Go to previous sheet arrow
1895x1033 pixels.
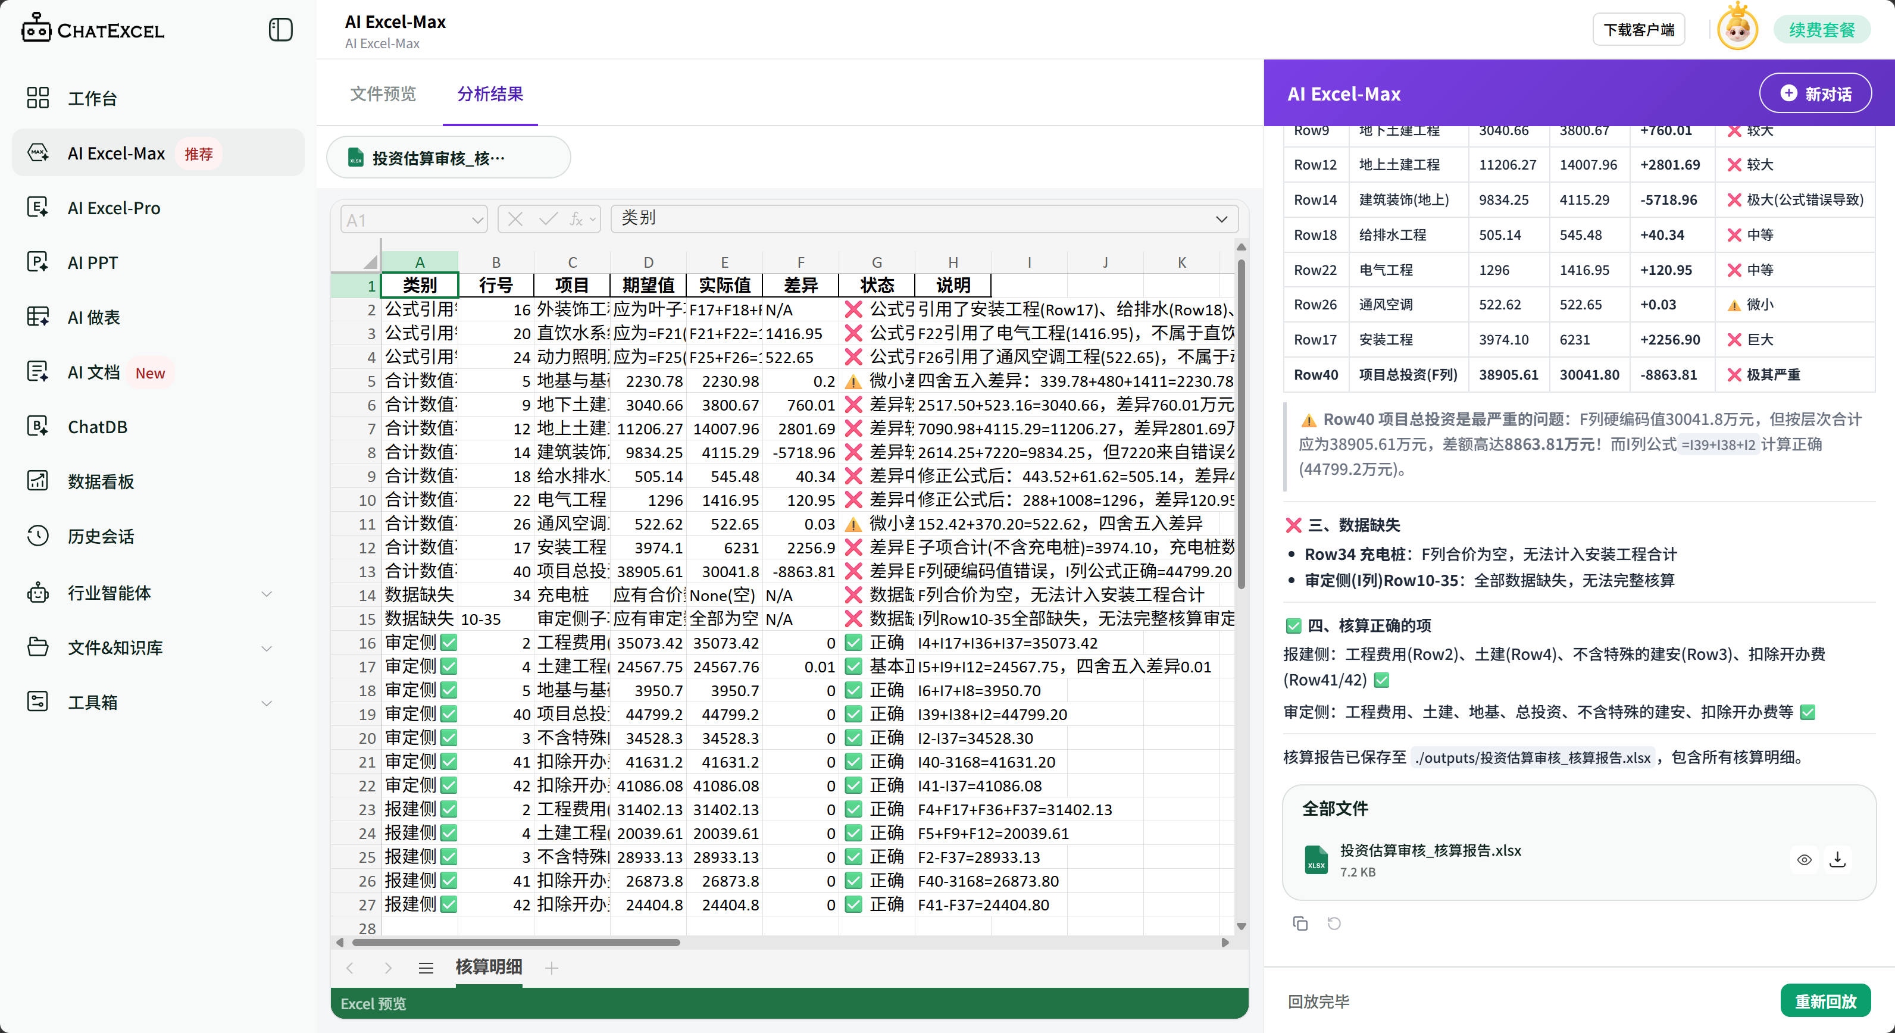click(x=350, y=968)
